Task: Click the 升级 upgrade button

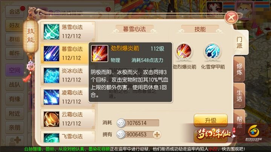Action: (x=210, y=120)
